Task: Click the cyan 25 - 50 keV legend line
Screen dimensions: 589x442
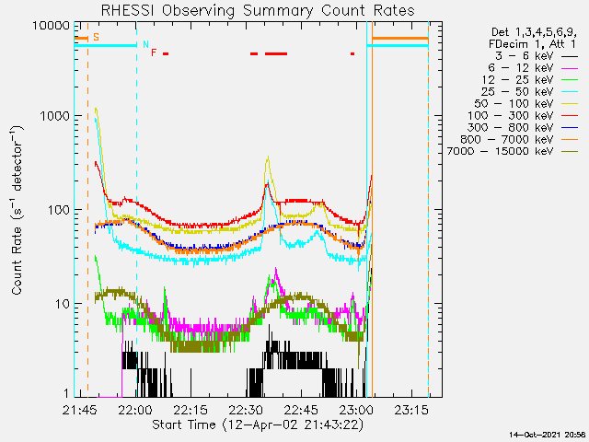Action: [570, 92]
